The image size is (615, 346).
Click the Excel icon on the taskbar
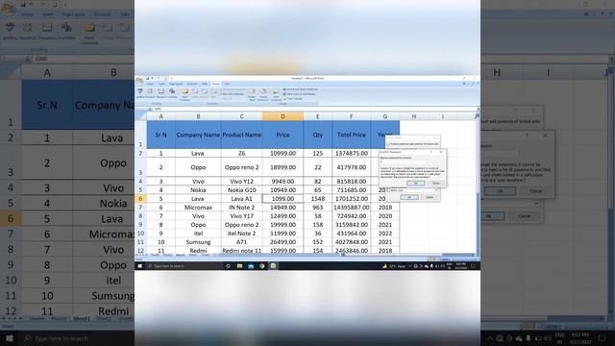(273, 266)
